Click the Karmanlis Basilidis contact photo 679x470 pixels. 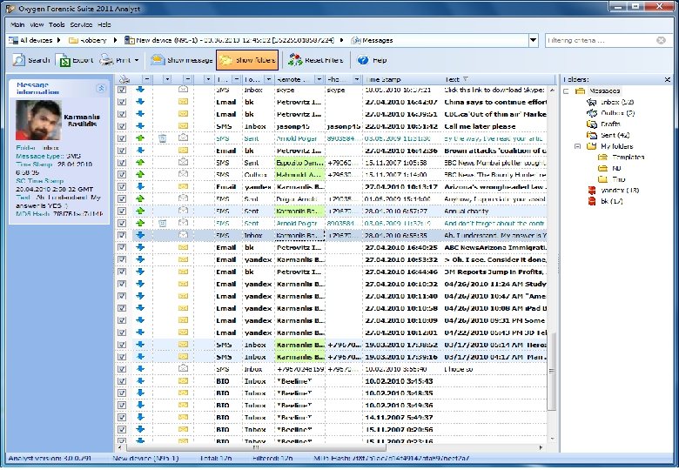point(38,120)
